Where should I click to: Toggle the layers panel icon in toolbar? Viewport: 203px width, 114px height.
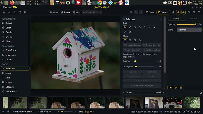(x=178, y=12)
